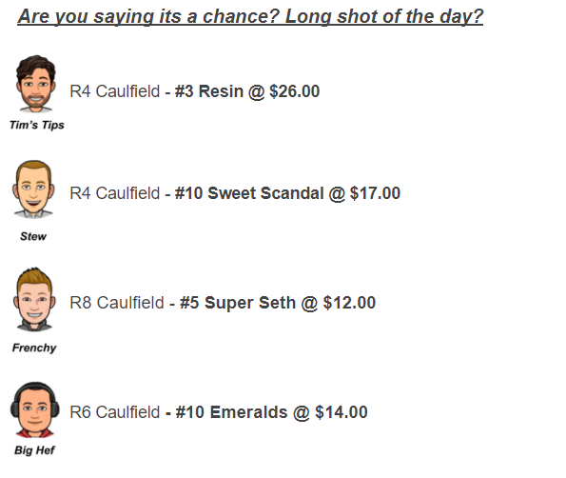Image resolution: width=566 pixels, height=478 pixels.
Task: Select the 'Frenchy' name caption
Action: pyautogui.click(x=34, y=348)
